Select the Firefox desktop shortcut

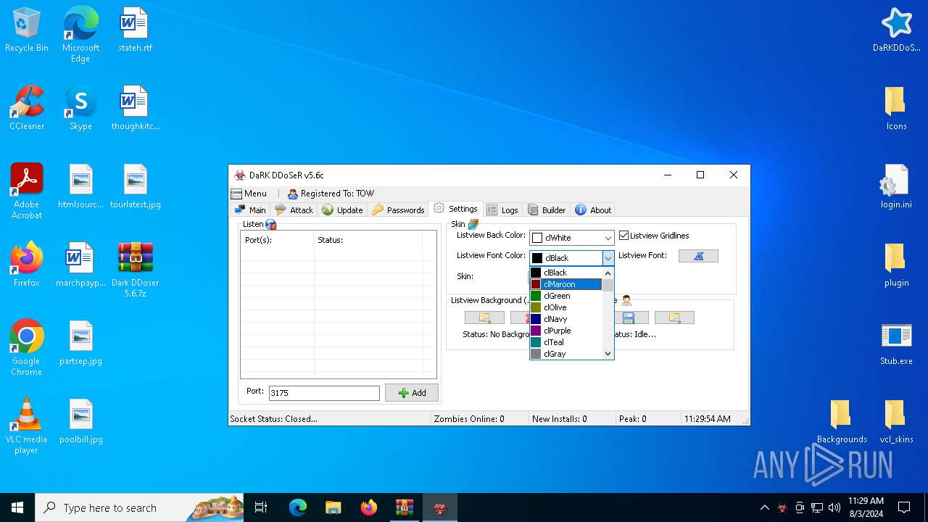pos(27,265)
